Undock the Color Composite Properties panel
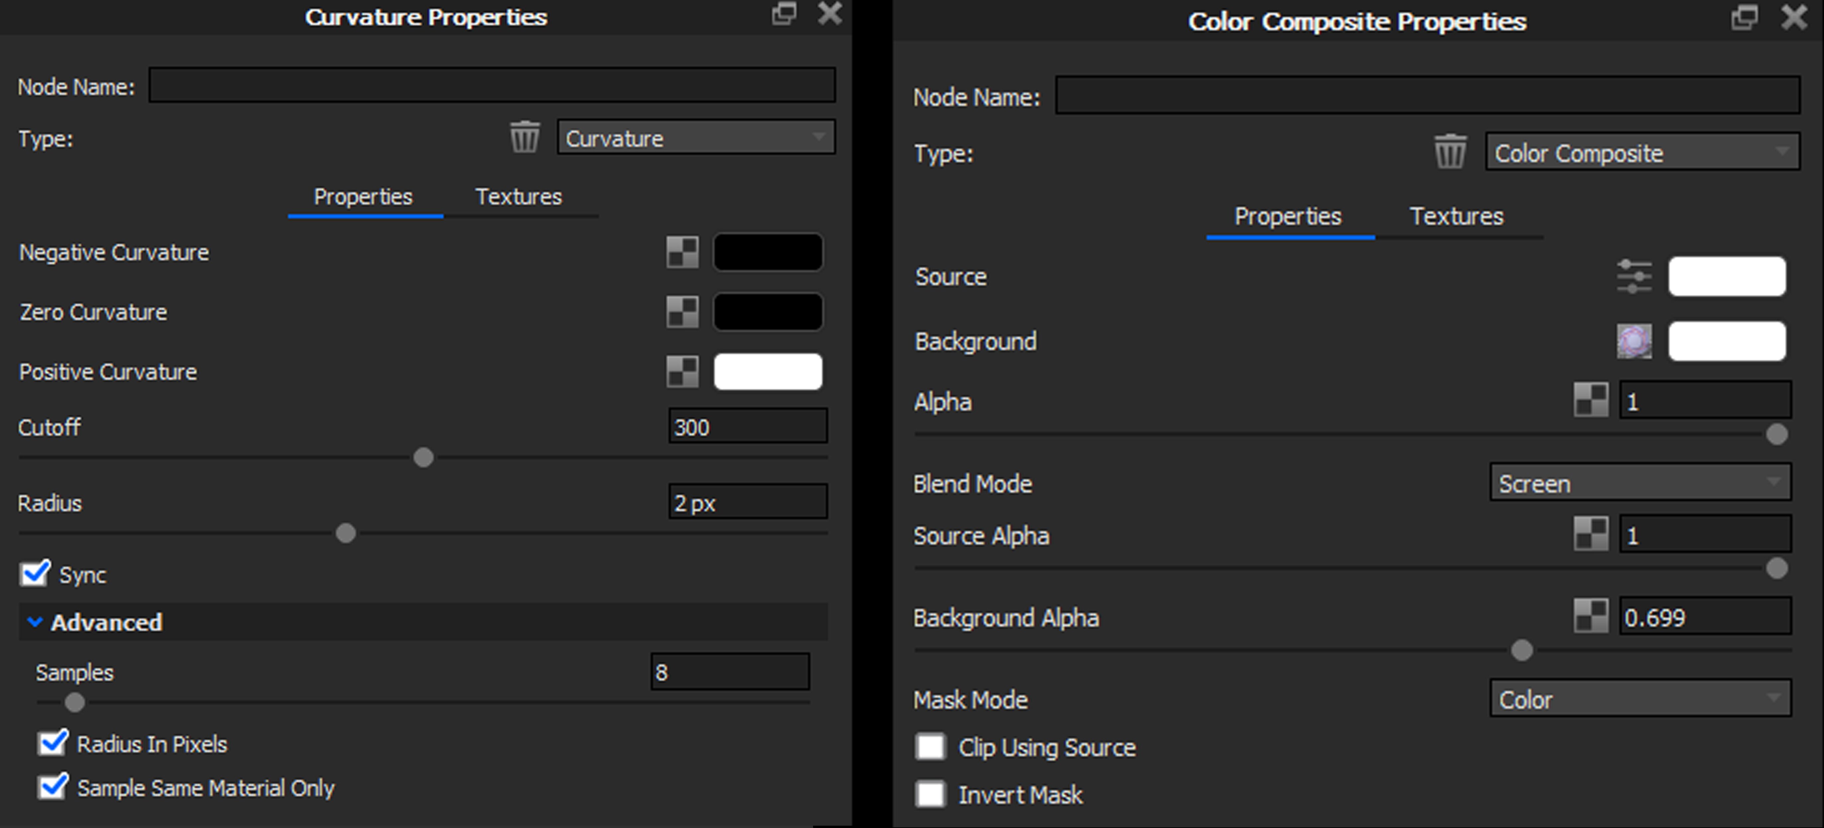The image size is (1824, 828). point(1744,17)
